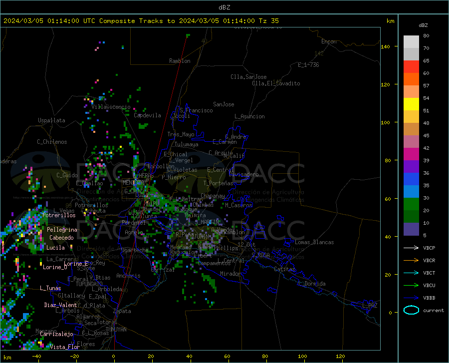Select the Capdevila location label
This screenshot has height=363, width=449.
pos(147,115)
